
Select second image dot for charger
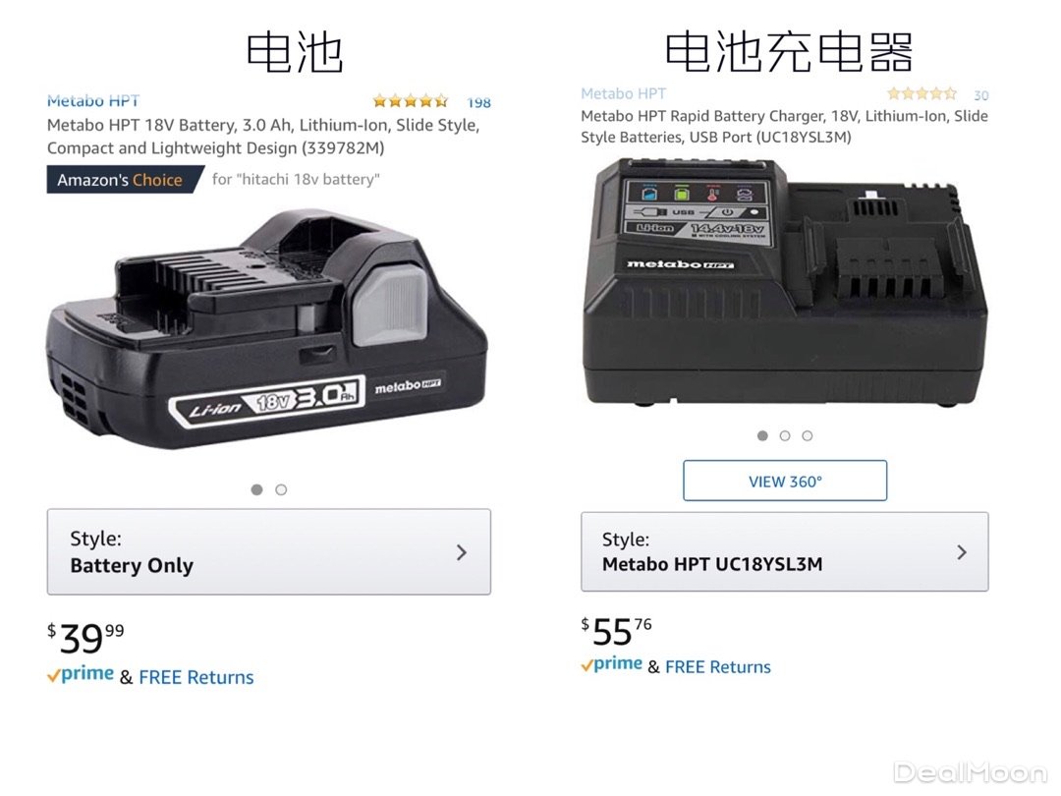point(785,436)
